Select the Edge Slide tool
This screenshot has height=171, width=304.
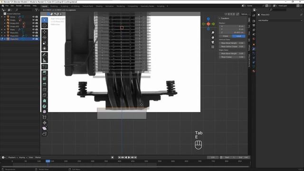tap(45, 117)
